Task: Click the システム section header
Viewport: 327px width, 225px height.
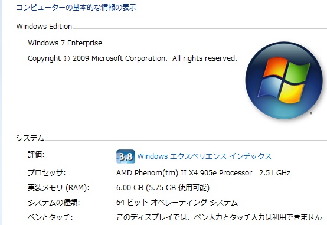Action: 30,138
